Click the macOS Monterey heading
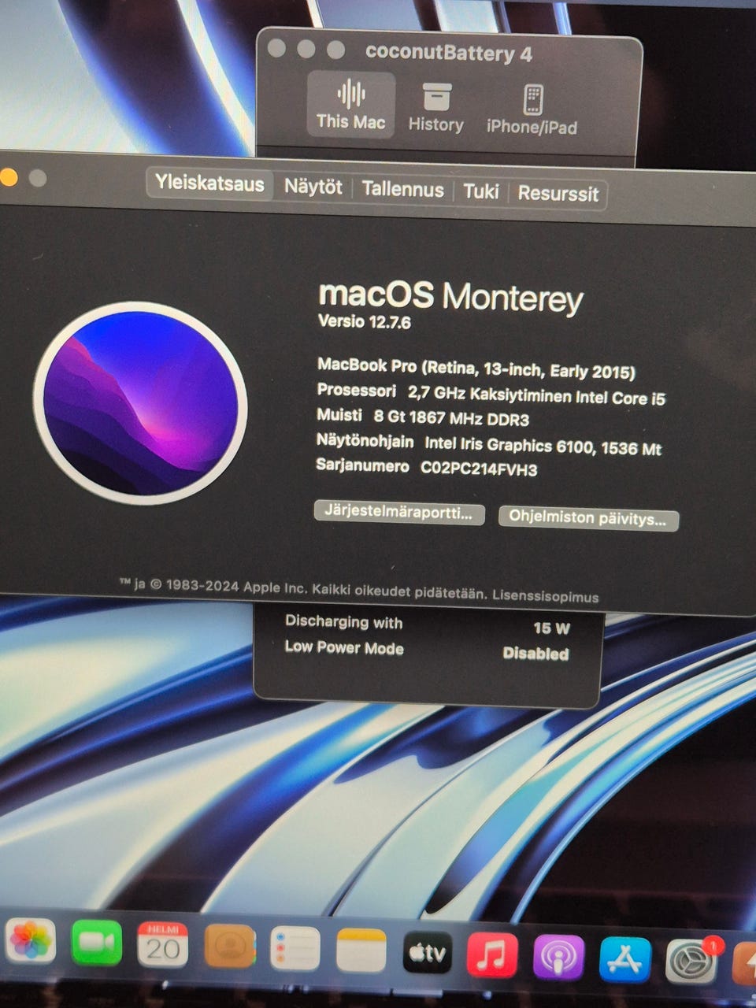Image resolution: width=756 pixels, height=1008 pixels. coord(450,296)
